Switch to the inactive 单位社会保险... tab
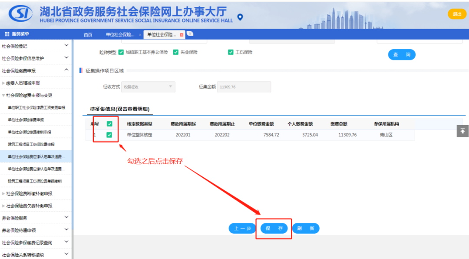 tap(120, 35)
